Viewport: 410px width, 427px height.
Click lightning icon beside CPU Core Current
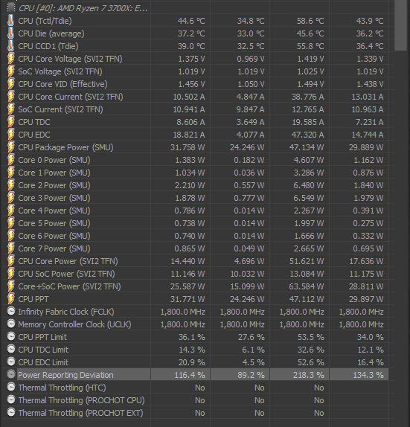(11, 97)
